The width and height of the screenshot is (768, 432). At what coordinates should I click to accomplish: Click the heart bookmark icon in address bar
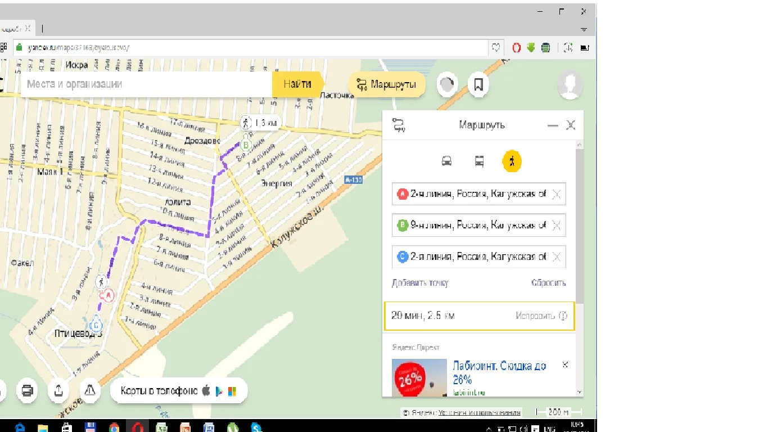pyautogui.click(x=496, y=48)
